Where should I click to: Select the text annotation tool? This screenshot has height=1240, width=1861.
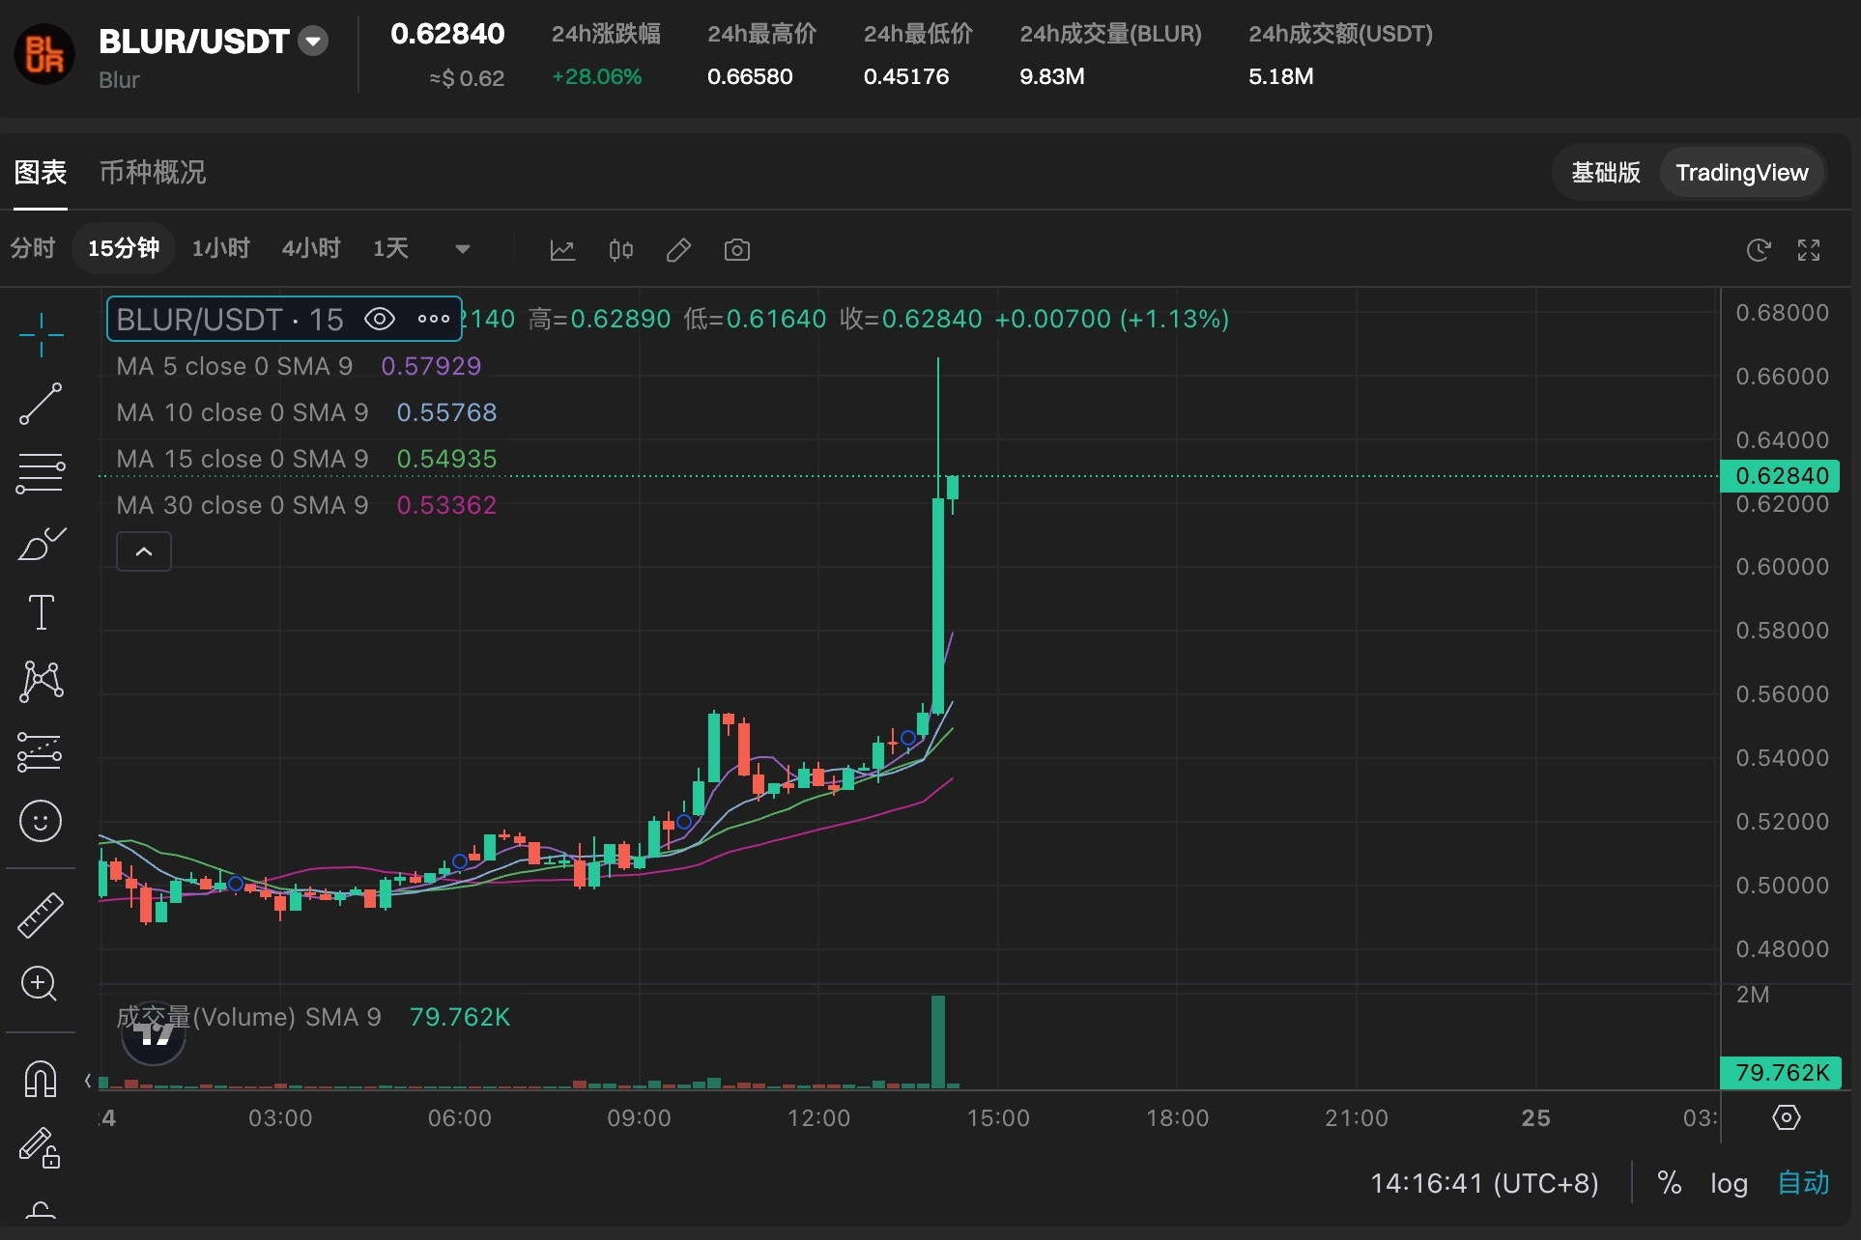point(41,612)
